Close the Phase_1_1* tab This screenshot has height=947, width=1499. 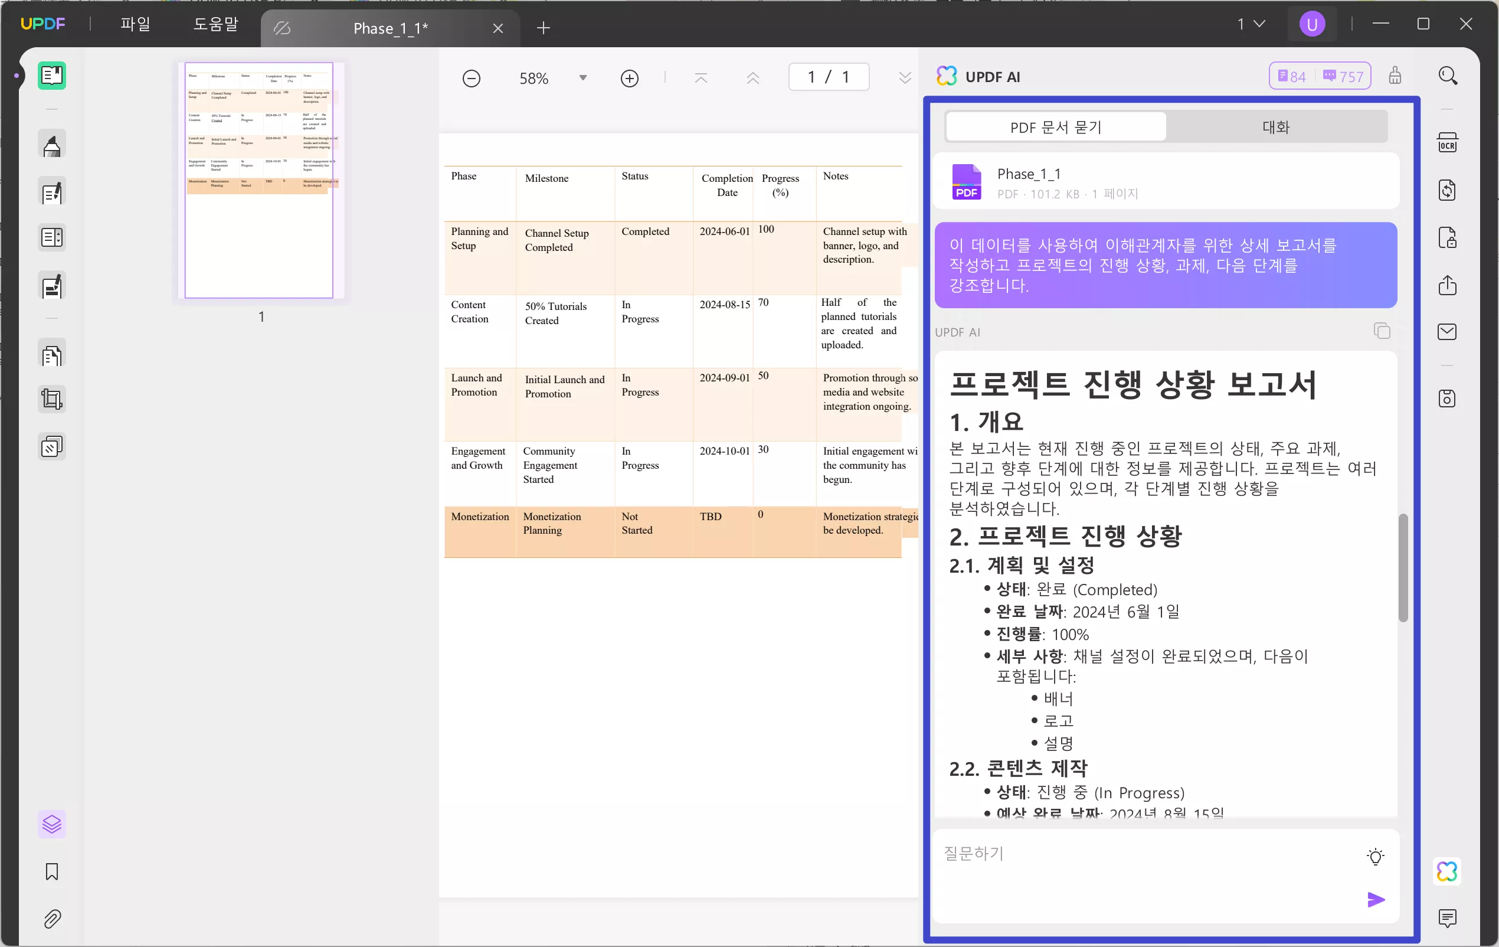coord(498,28)
